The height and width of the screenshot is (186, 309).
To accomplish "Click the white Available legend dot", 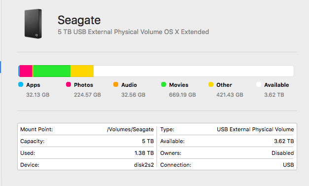I will coord(259,84).
